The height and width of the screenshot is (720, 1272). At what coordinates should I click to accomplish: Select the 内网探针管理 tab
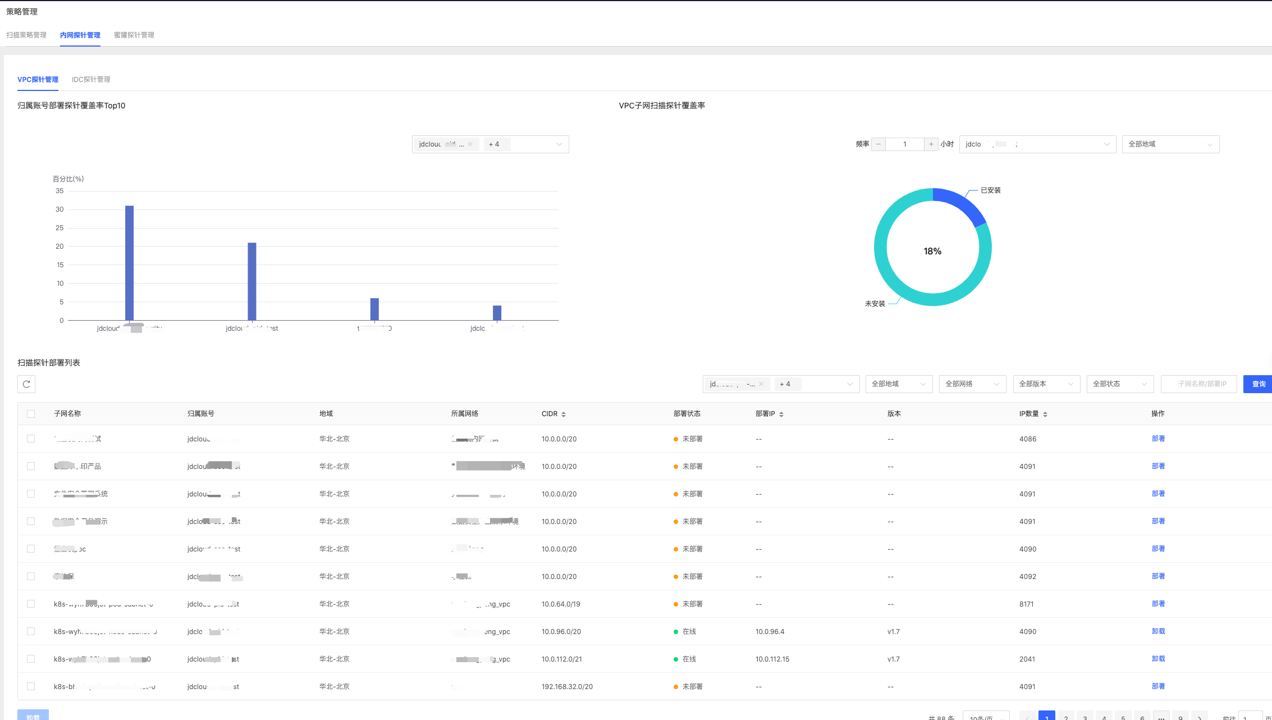(80, 35)
